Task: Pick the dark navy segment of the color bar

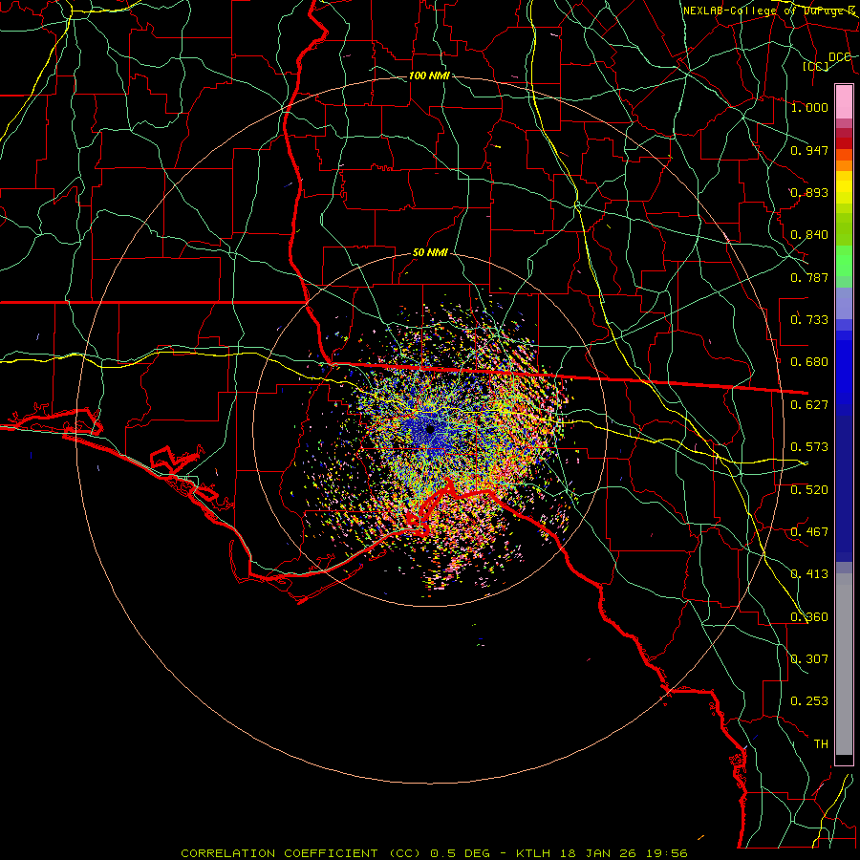Action: [844, 488]
